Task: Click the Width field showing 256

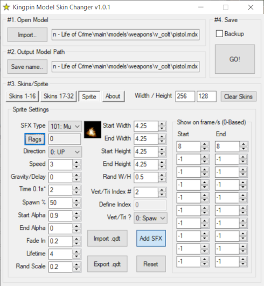Action: [x=185, y=96]
